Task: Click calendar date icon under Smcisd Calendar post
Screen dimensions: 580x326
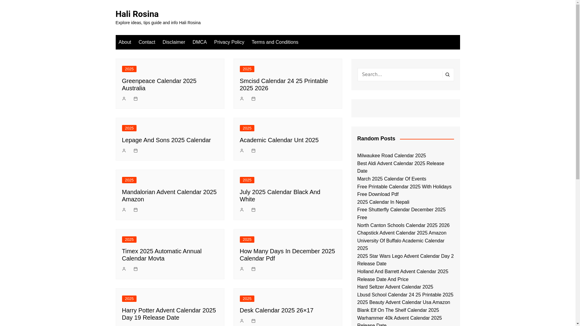Action: point(253,99)
